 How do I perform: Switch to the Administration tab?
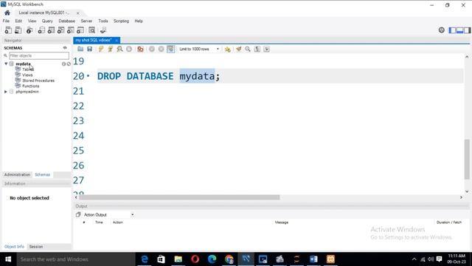coord(17,174)
